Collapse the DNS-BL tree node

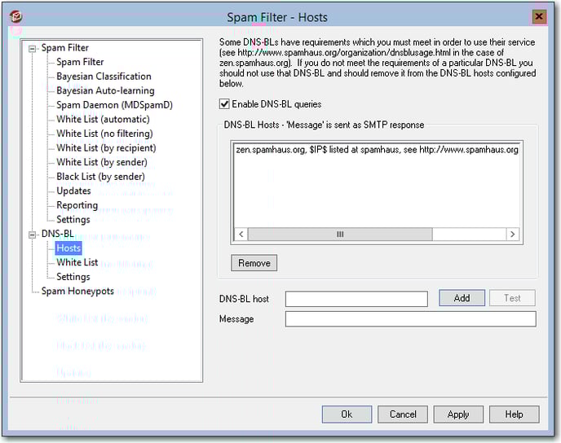pos(32,235)
